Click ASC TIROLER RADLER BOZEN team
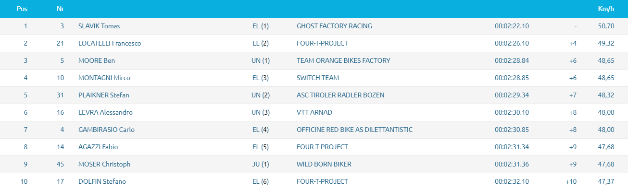This screenshot has width=628, height=190. pyautogui.click(x=340, y=95)
